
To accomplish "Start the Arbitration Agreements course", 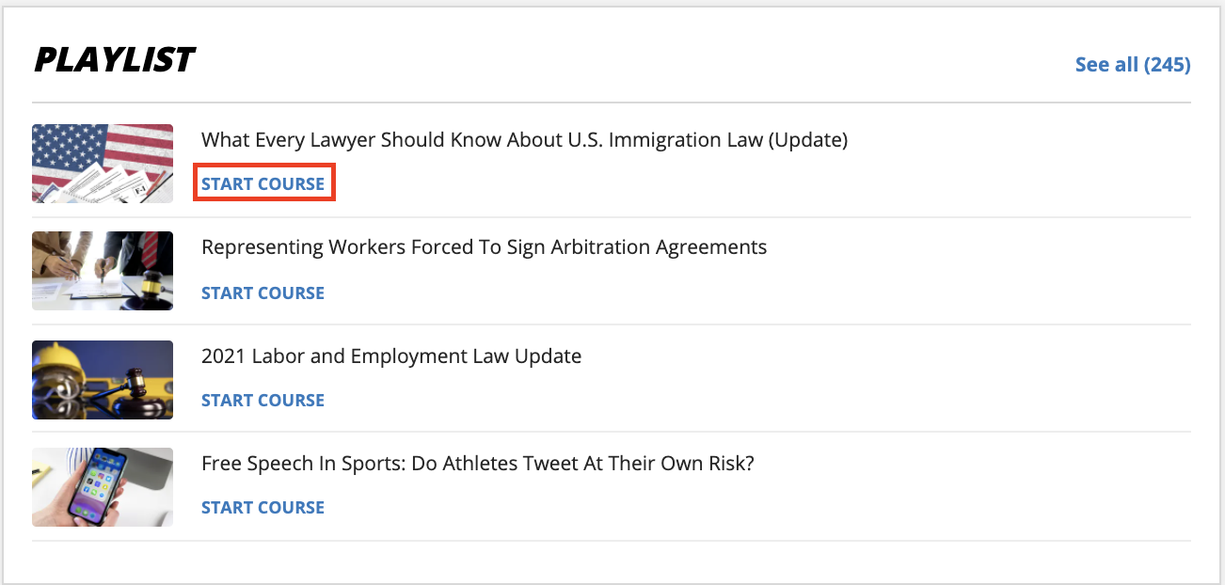I will [x=263, y=292].
